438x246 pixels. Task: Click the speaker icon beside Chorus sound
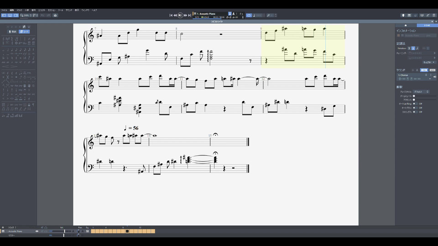[x=435, y=77]
